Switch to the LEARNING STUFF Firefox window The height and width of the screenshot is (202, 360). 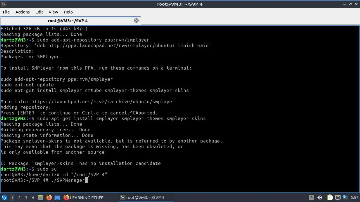89,198
